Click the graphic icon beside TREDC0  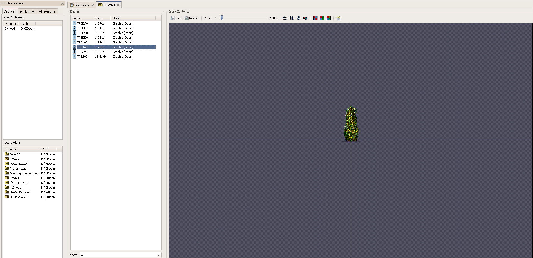point(74,33)
